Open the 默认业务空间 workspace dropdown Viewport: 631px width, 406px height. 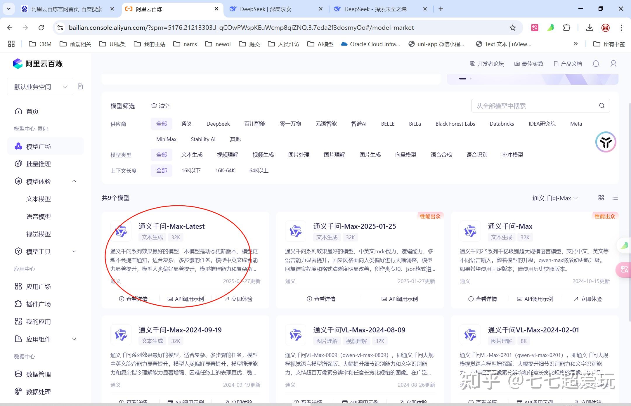click(x=40, y=87)
